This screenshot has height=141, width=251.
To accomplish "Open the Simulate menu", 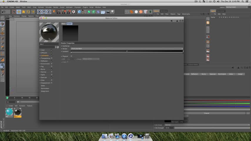I will coord(48,7).
